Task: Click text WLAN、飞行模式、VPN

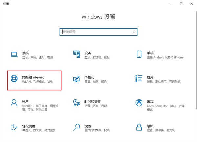Action: pos(37,82)
